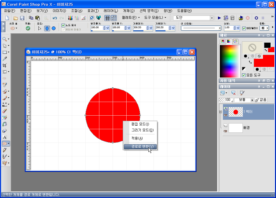Choose 그리기 모드(D) in context menu
Screen dimensions: 276x198
coord(140,130)
